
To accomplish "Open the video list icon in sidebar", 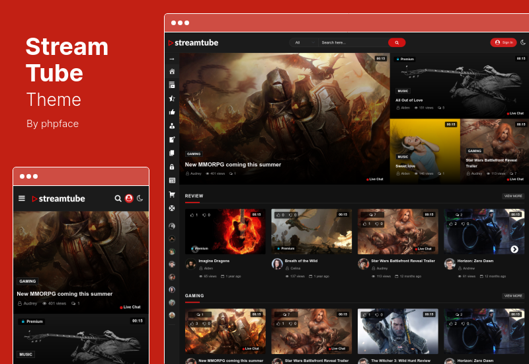I will point(172,85).
